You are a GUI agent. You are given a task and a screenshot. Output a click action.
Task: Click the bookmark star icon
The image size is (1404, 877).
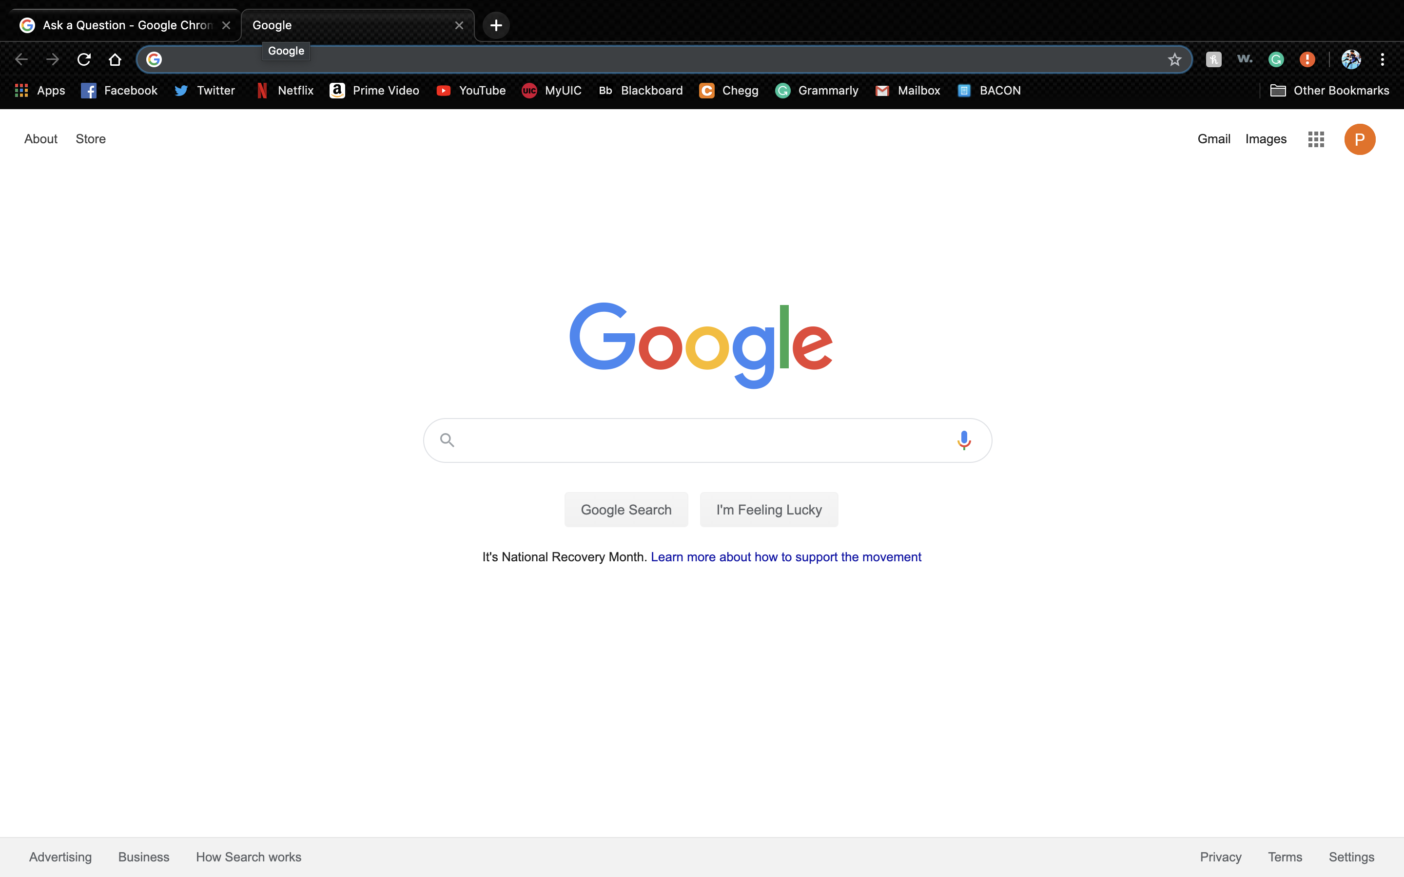click(1175, 58)
